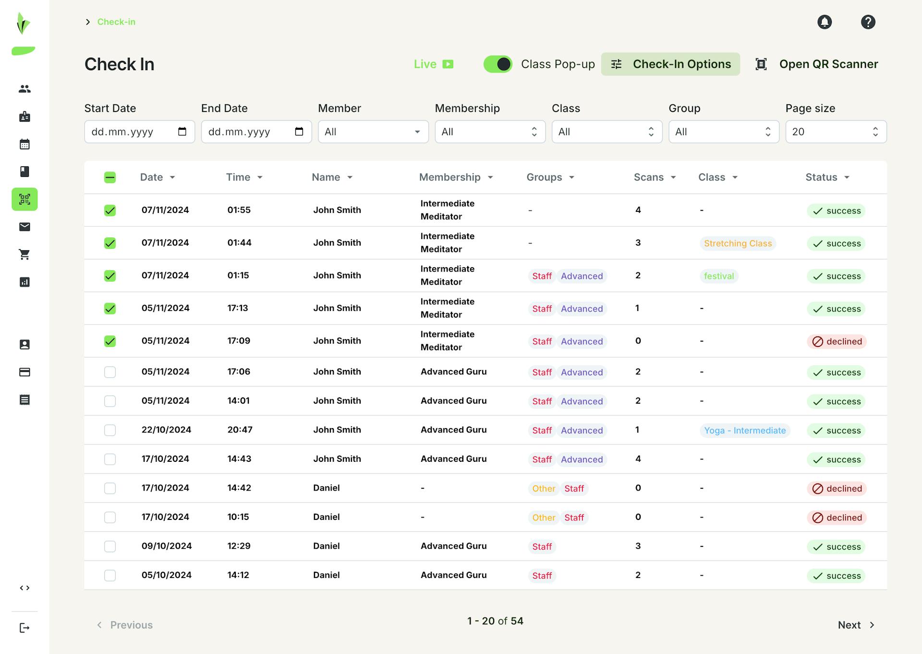Screen dimensions: 922x654
Task: Open the shopping cart section
Action: click(24, 254)
